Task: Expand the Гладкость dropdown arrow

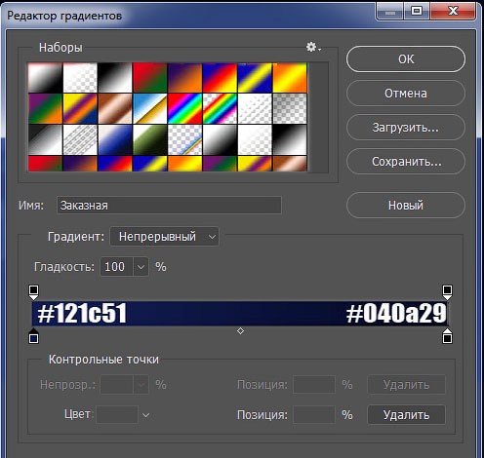Action: (x=141, y=267)
